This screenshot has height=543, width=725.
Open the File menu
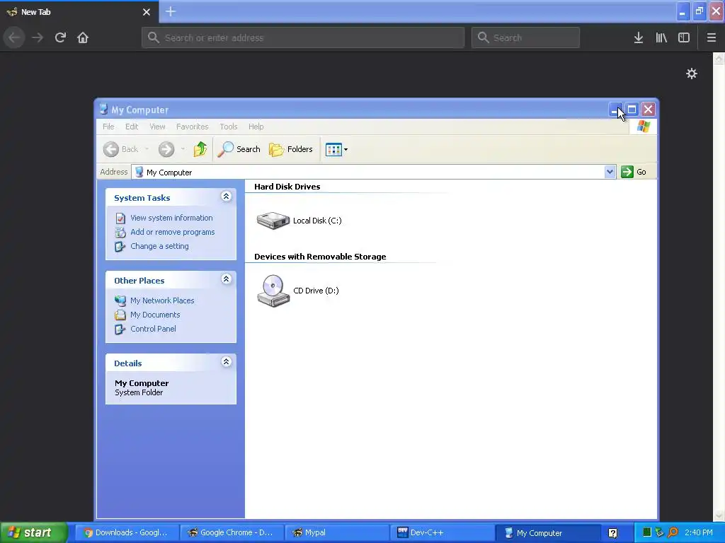[108, 127]
